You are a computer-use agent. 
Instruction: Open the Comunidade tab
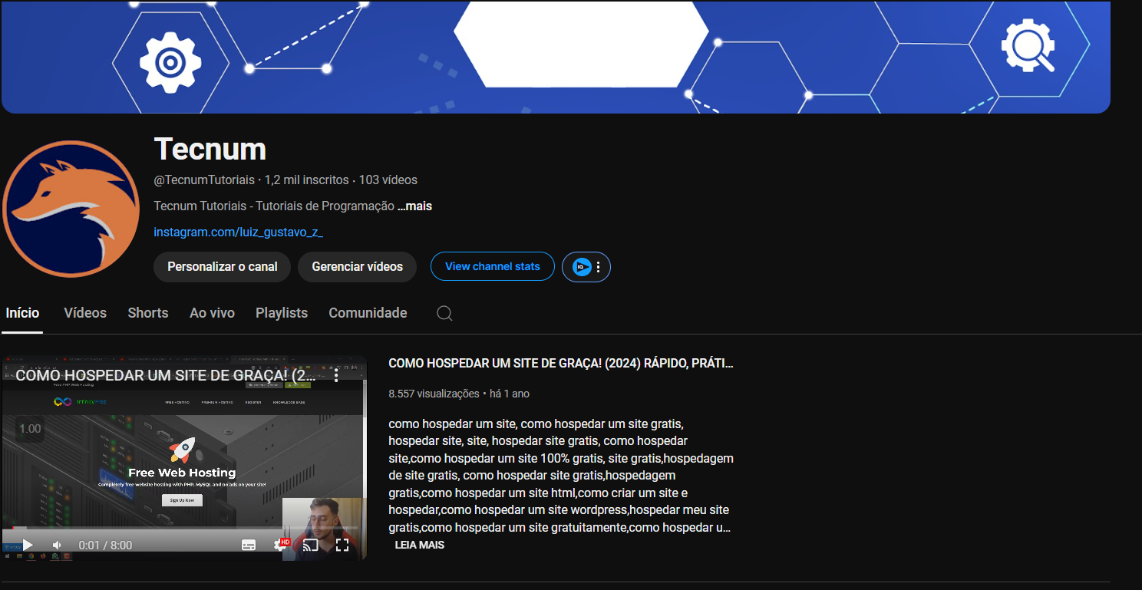pyautogui.click(x=368, y=313)
